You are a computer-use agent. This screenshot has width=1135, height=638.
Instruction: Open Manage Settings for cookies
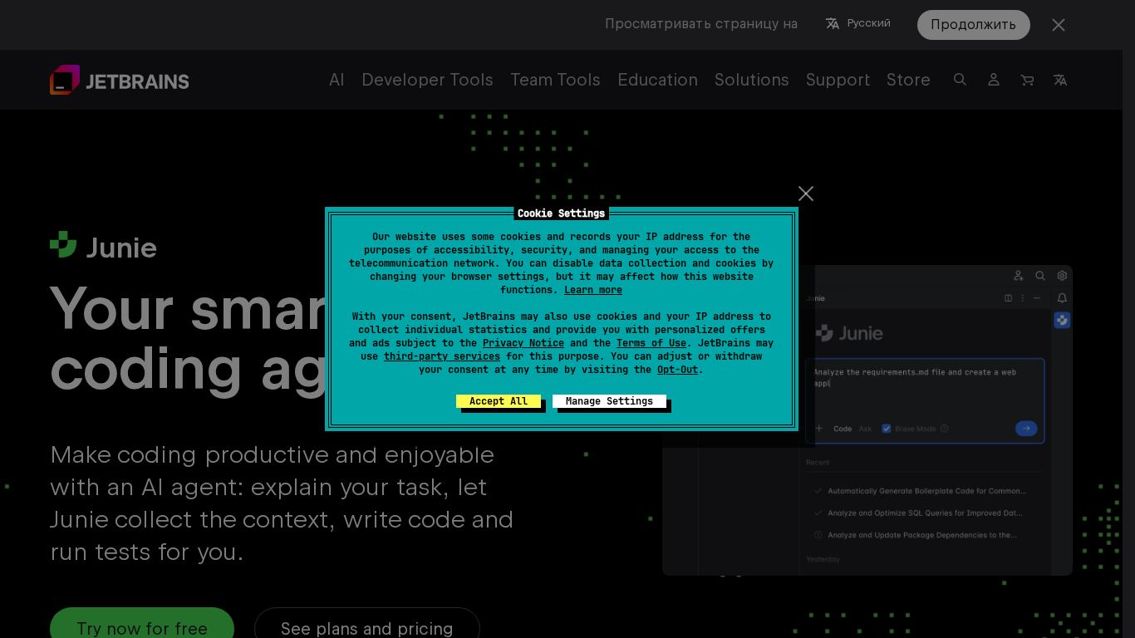(x=609, y=401)
